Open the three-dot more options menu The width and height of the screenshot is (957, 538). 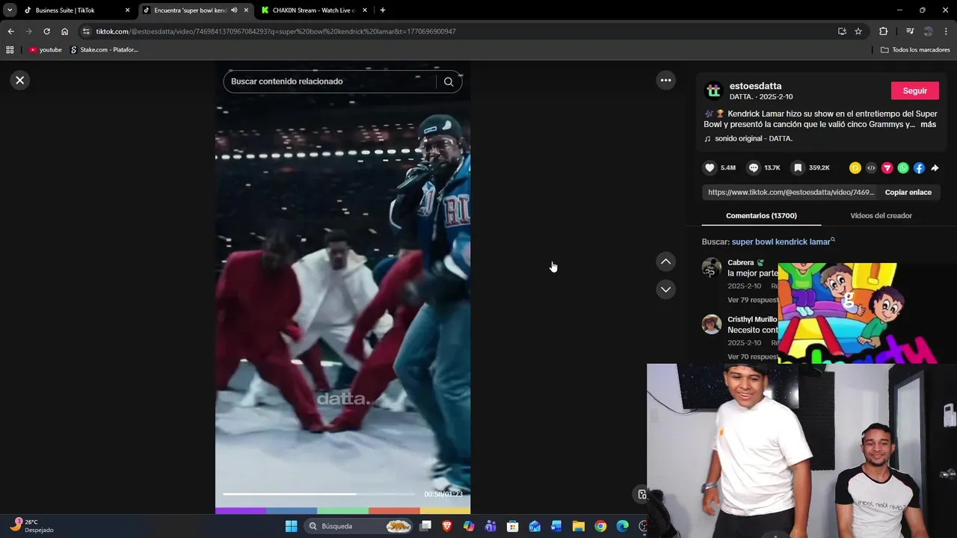pyautogui.click(x=665, y=80)
